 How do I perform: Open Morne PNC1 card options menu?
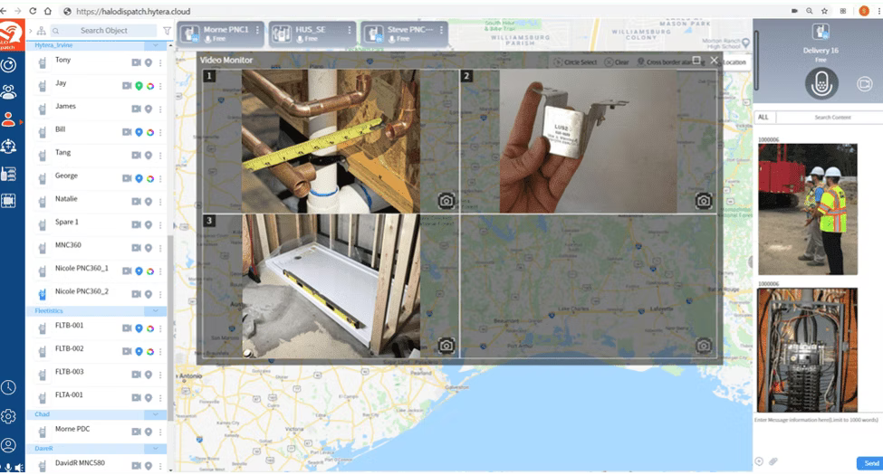pyautogui.click(x=258, y=30)
